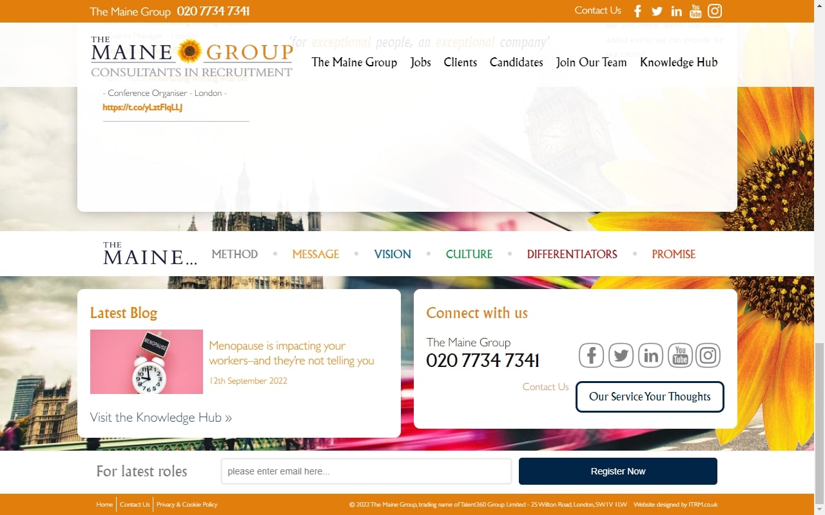This screenshot has width=825, height=515.
Task: Click the 020 7734 7341 number in Connect with us
Action: pyautogui.click(x=483, y=360)
